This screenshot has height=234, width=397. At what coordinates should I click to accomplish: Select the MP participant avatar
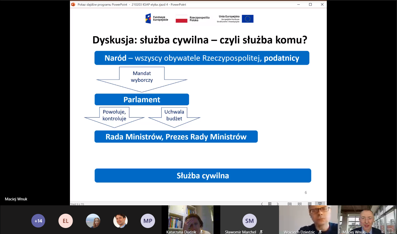click(148, 221)
